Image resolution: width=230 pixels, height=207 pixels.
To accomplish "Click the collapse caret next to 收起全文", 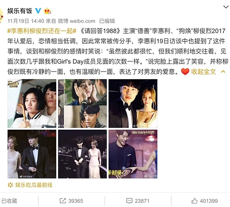I will (223, 72).
